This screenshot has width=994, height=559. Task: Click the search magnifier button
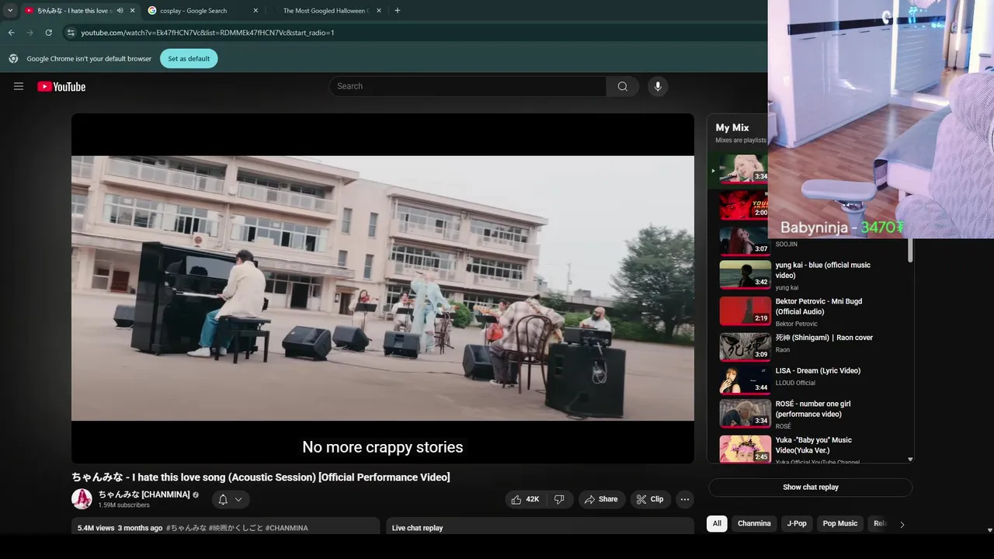pos(623,86)
